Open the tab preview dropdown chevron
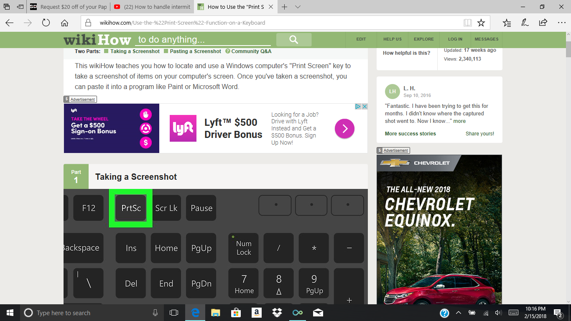Viewport: 571px width, 321px height. pos(298,7)
